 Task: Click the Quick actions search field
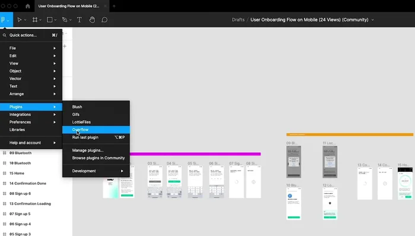(31, 35)
